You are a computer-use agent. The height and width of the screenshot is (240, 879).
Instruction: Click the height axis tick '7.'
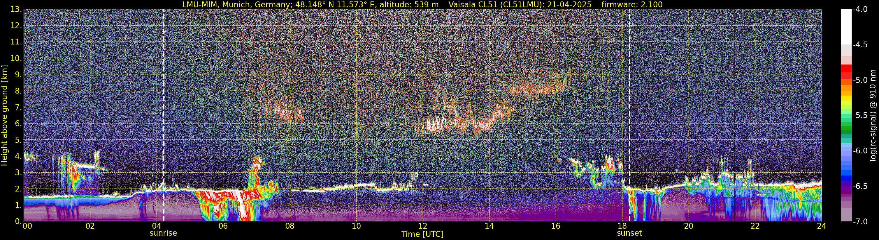18,108
